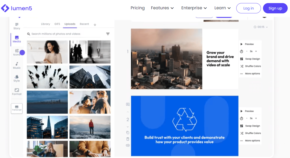Increase slide 1 duration with plus
The width and height of the screenshot is (290, 158).
pos(256,51)
